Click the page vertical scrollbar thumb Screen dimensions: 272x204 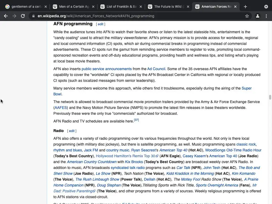(270, 97)
